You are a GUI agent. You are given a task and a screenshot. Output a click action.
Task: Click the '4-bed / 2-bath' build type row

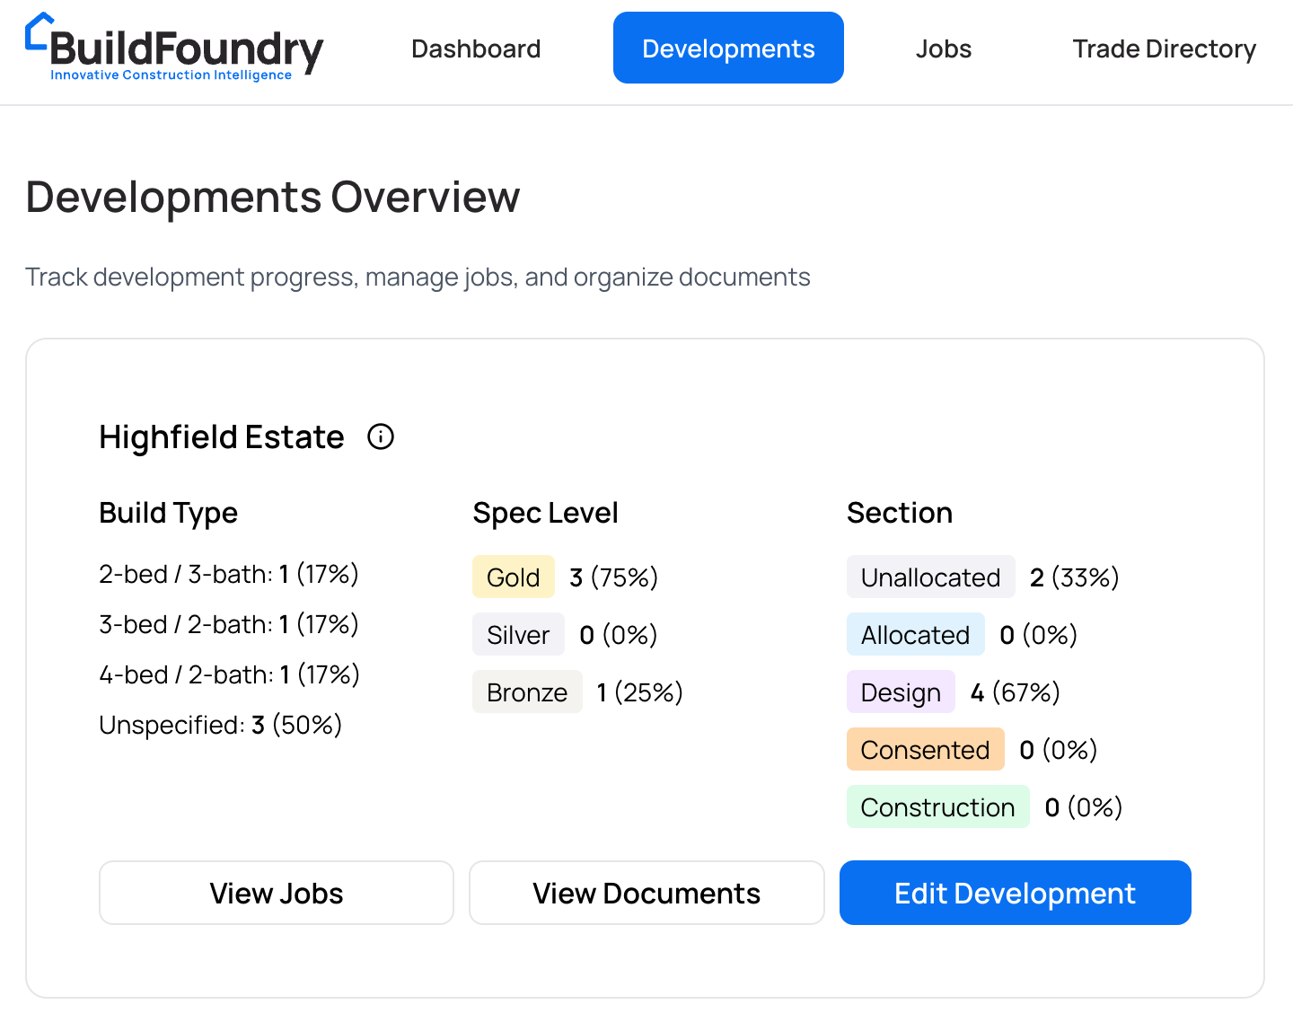point(230,674)
